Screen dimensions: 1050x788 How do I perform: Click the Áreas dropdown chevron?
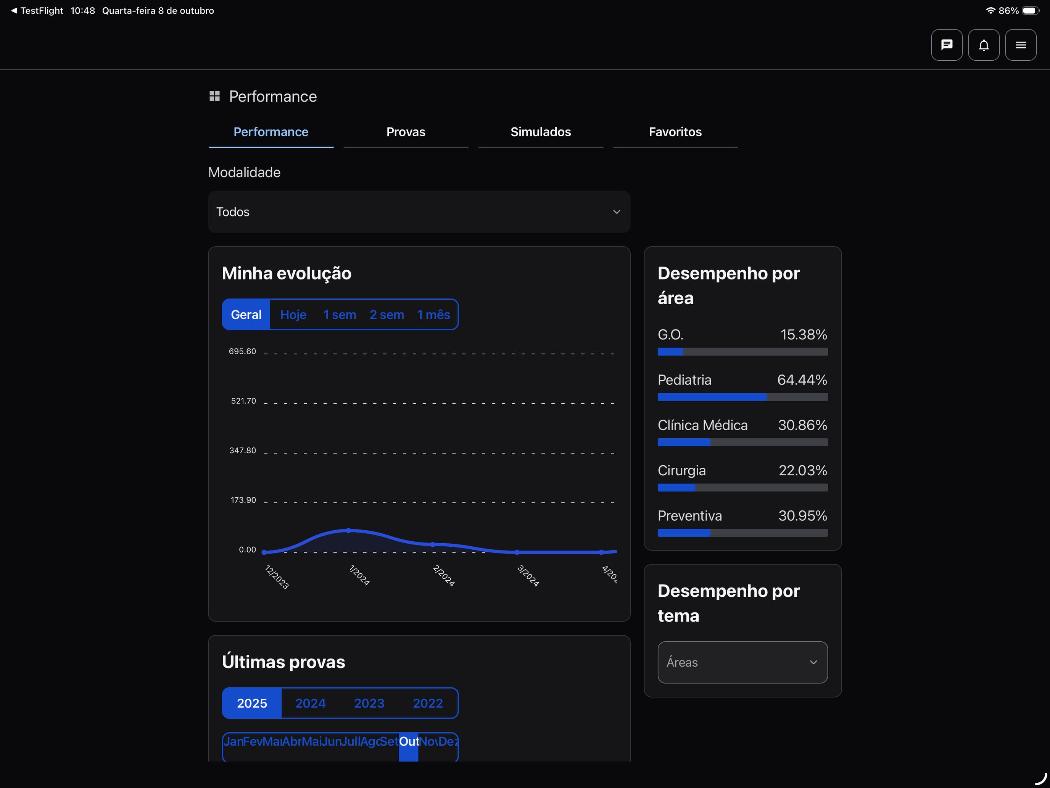[x=813, y=662]
